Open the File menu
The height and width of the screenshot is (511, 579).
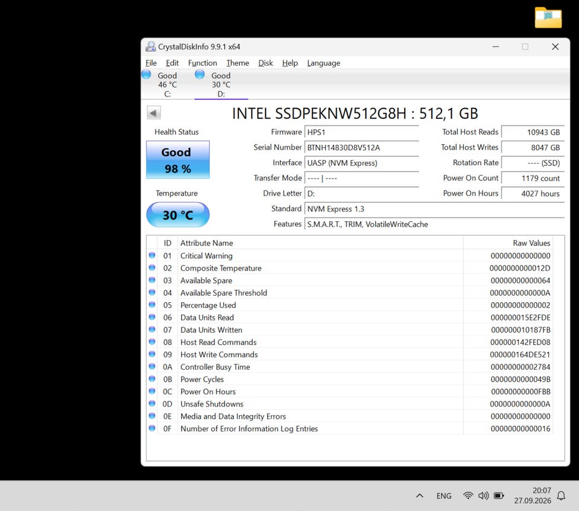click(x=151, y=63)
